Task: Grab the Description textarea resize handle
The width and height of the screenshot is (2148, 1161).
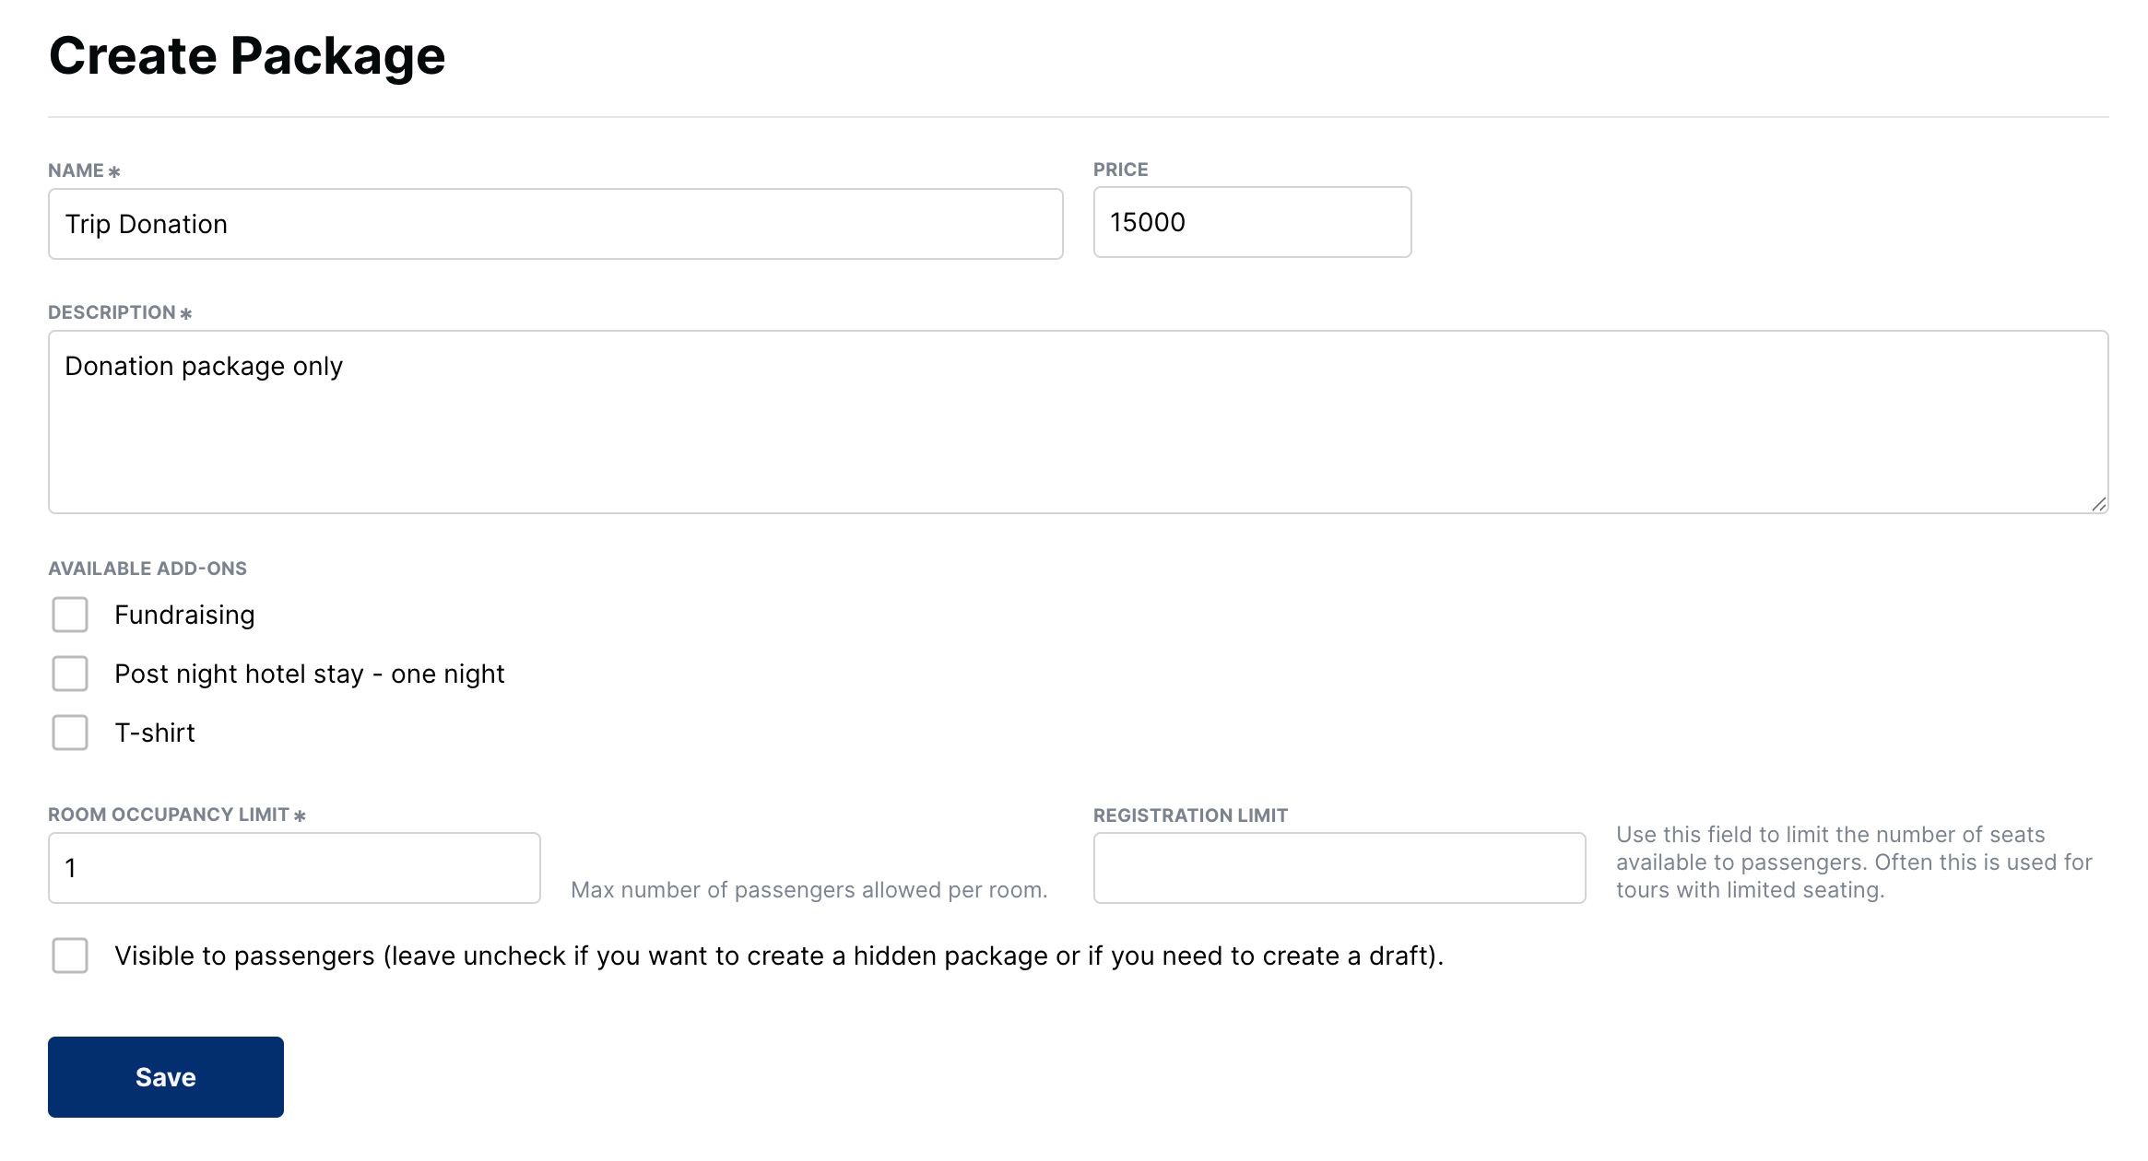Action: 2098,503
